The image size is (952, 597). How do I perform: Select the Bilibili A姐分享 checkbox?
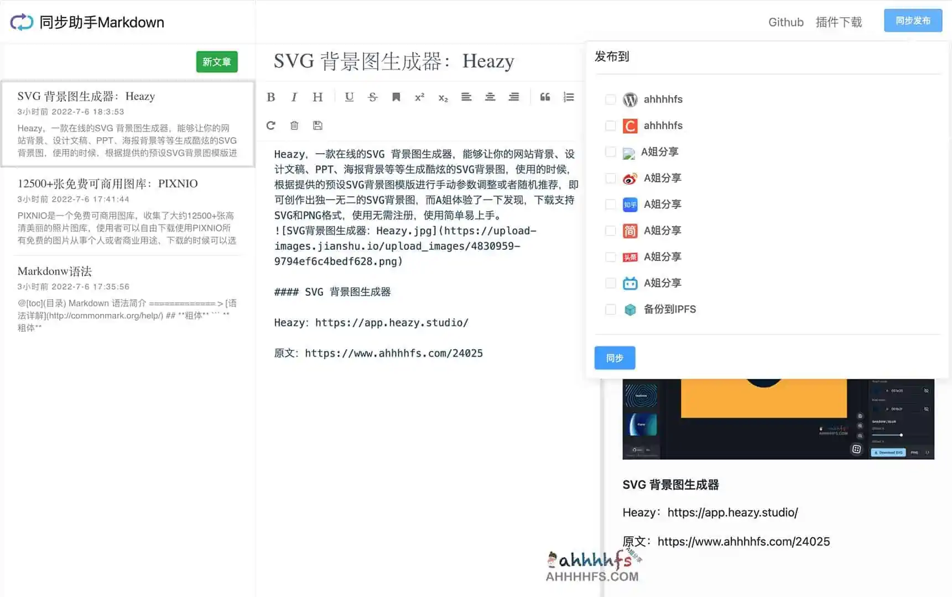click(611, 283)
